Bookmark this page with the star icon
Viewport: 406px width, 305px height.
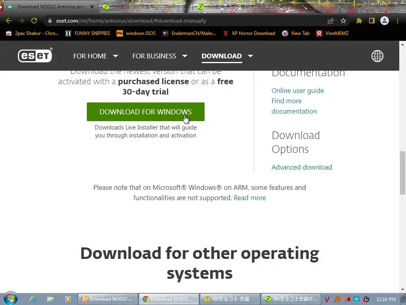click(x=343, y=21)
